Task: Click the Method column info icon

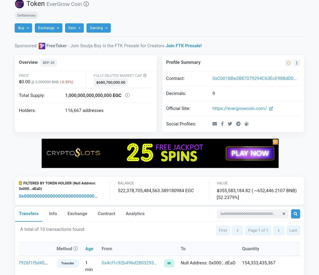Action: pos(75,249)
